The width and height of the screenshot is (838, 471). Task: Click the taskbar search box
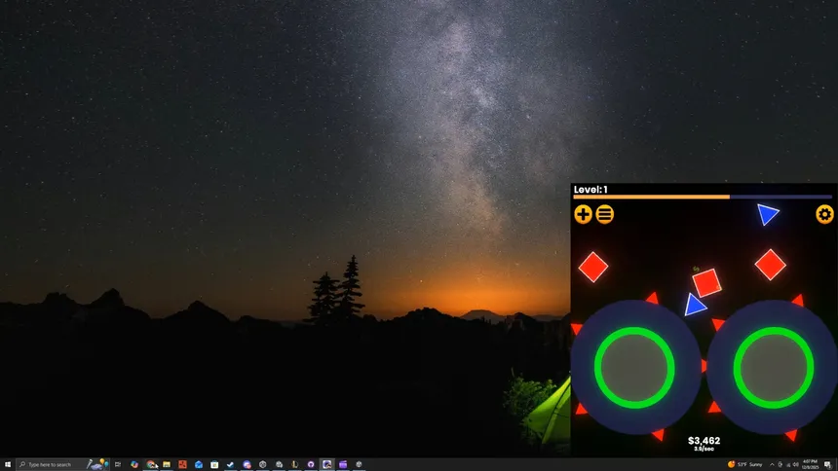[x=54, y=464]
